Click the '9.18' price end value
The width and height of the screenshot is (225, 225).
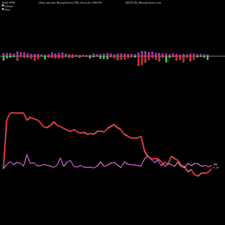tap(216, 168)
